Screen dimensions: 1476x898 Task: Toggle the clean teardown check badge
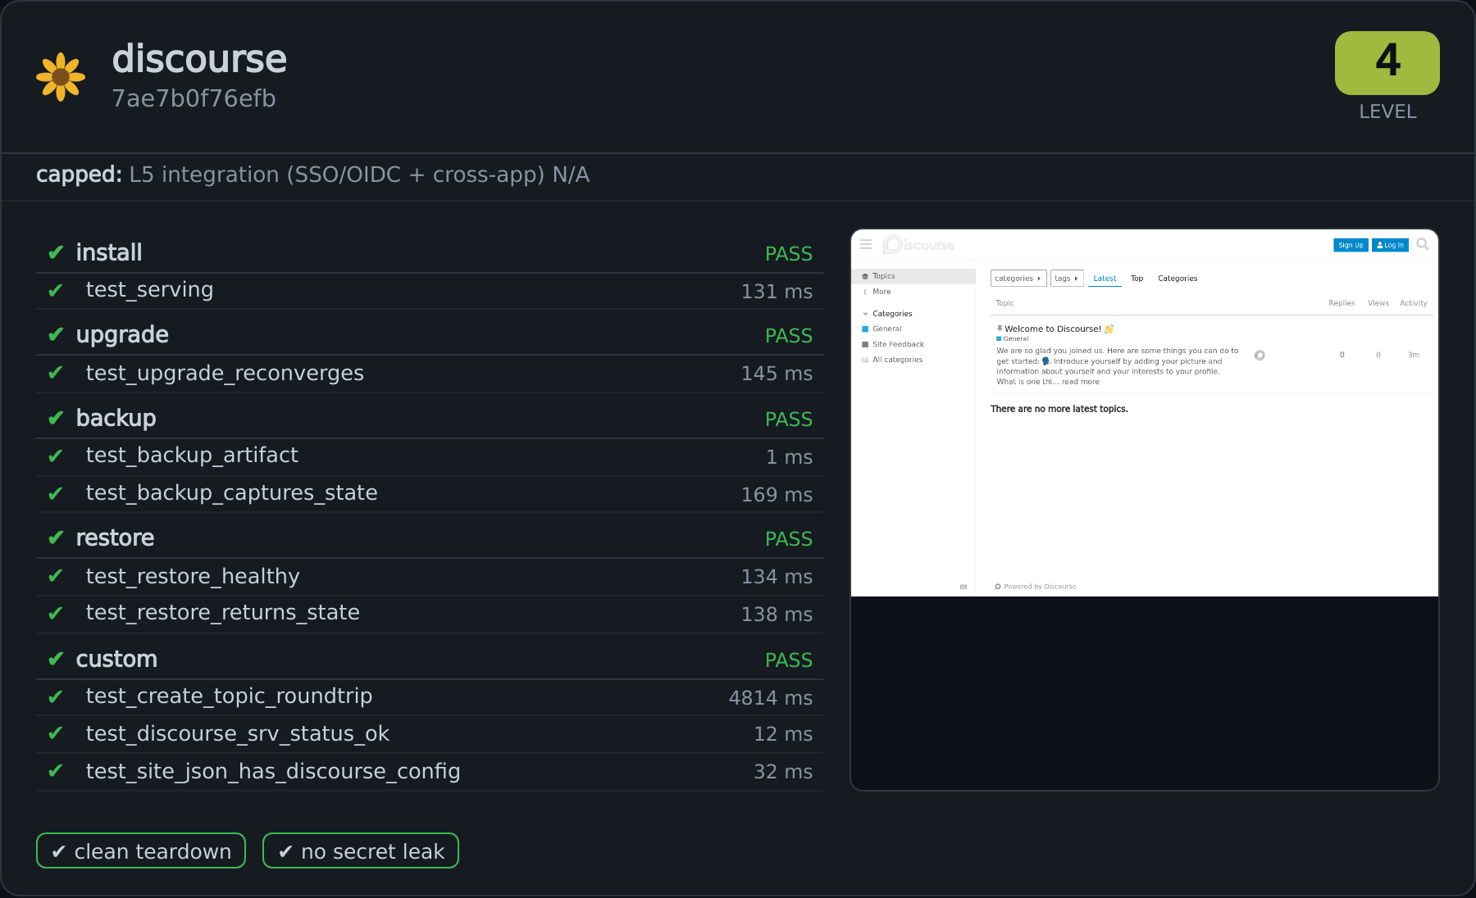[x=141, y=850]
